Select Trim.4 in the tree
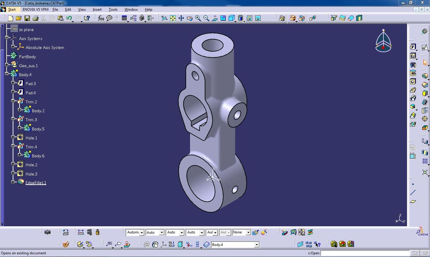Image resolution: width=430 pixels, height=257 pixels. pos(31,147)
